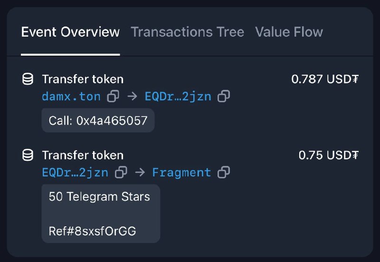Select the Event Overview tab
Image resolution: width=380 pixels, height=262 pixels.
click(70, 32)
